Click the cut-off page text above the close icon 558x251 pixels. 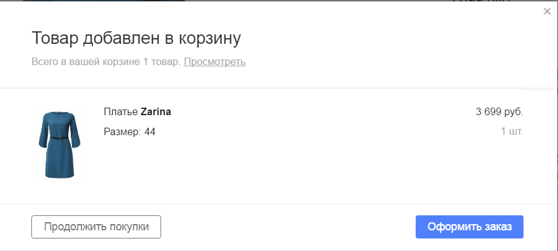coord(482,1)
